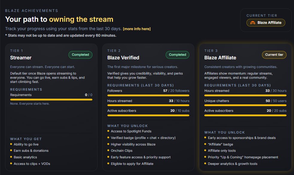
Task: Click 'Affiliate only tools' list item
Action: pyautogui.click(x=222, y=151)
